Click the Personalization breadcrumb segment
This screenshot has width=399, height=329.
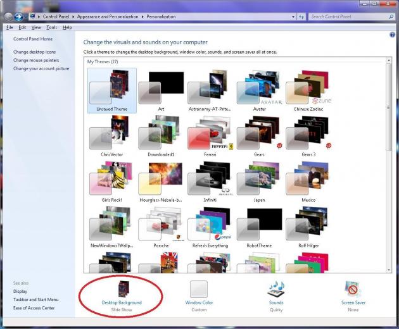[x=161, y=17]
